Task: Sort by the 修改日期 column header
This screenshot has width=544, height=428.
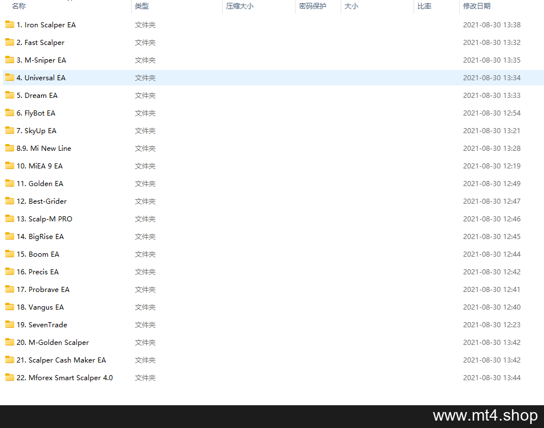Action: pyautogui.click(x=477, y=6)
